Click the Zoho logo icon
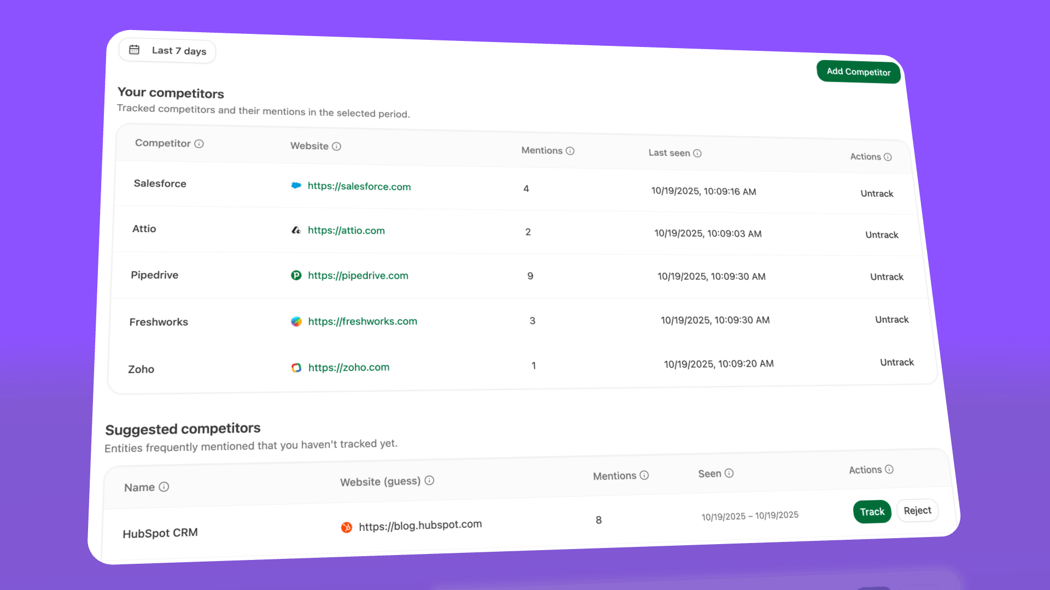The height and width of the screenshot is (590, 1050). (x=296, y=368)
